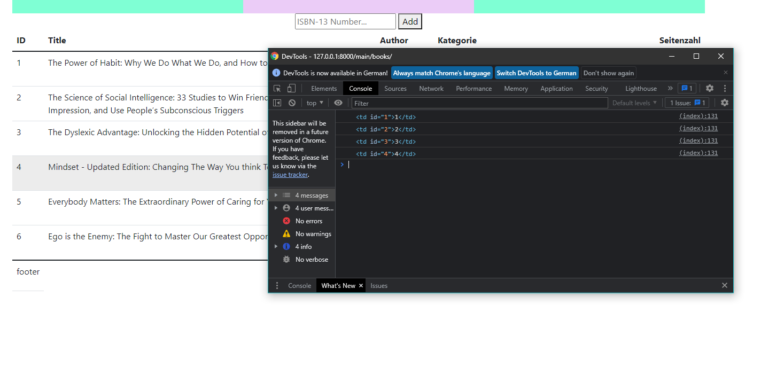Toggle the console sidebar panel icon

[x=277, y=103]
